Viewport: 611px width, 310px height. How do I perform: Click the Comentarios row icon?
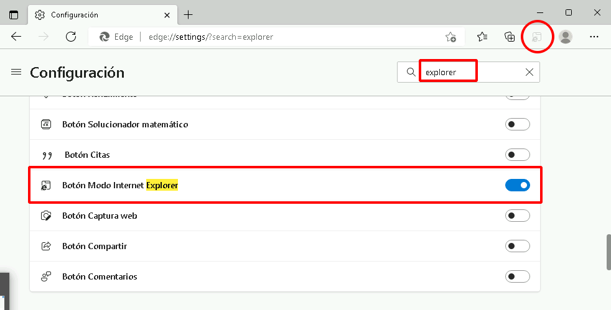[46, 276]
